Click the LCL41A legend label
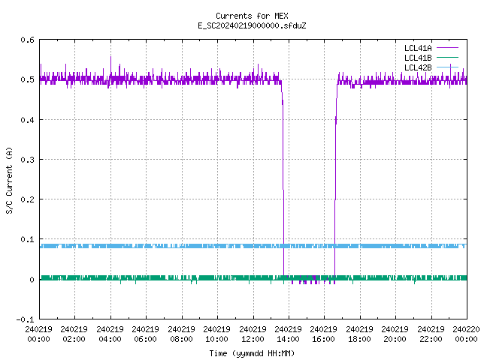 [418, 48]
